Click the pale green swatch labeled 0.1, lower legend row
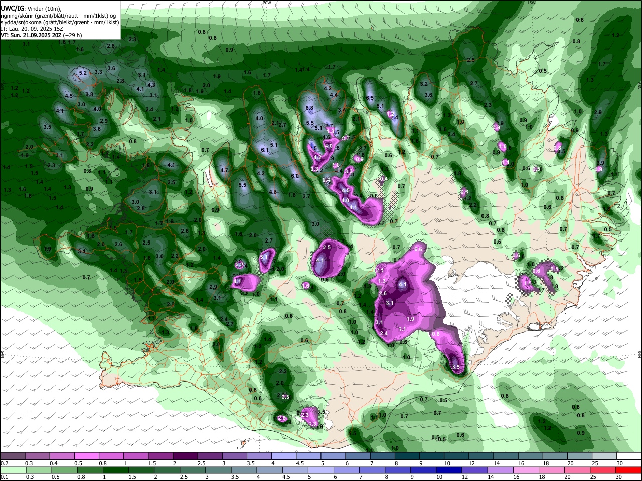The image size is (642, 481). [13, 470]
